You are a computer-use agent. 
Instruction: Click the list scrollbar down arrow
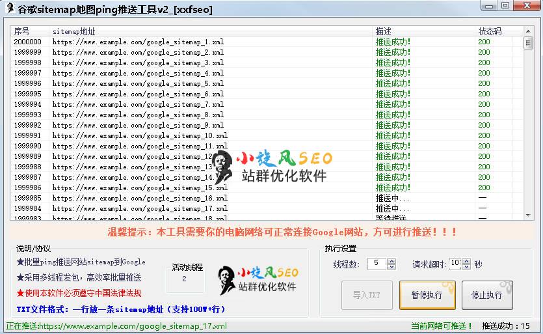point(528,216)
